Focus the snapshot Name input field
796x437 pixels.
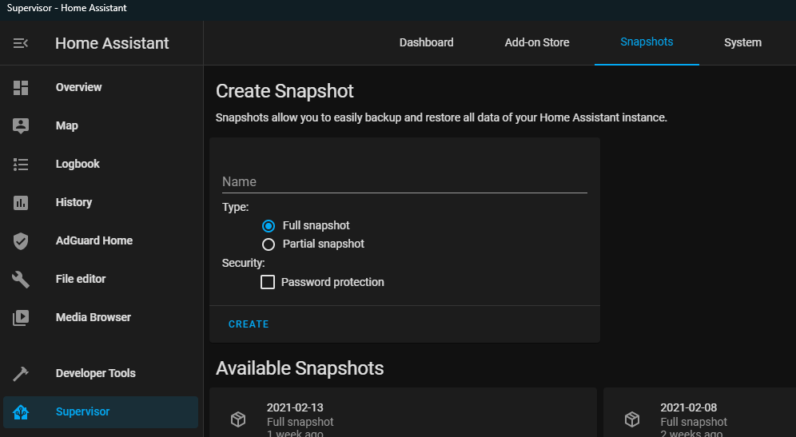(404, 181)
